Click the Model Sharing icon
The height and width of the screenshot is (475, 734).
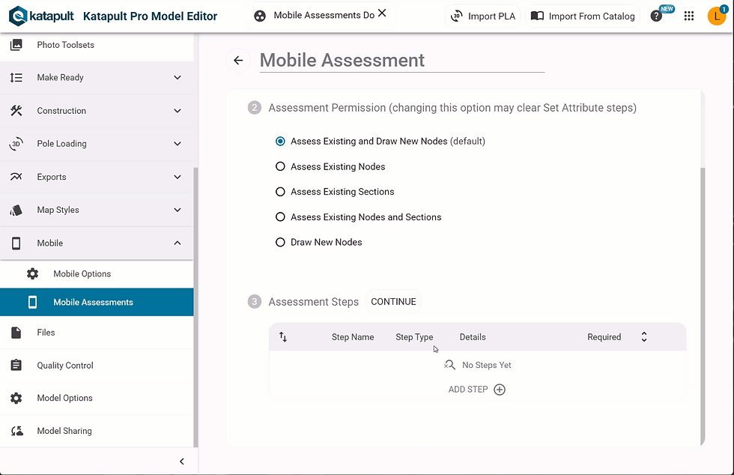point(16,431)
